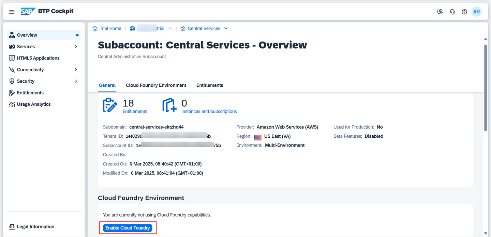
Task: Click the globe icon in breadcrumb
Action: click(x=133, y=29)
